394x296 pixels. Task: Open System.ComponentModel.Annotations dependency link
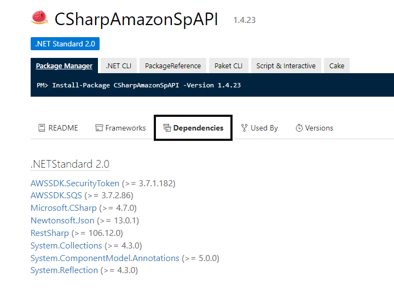pyautogui.click(x=105, y=258)
